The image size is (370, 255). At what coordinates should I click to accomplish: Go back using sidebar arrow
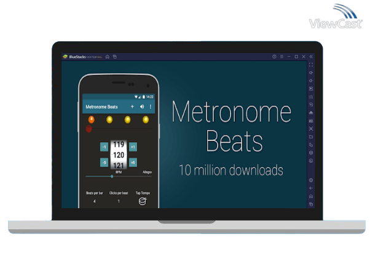pos(311,188)
